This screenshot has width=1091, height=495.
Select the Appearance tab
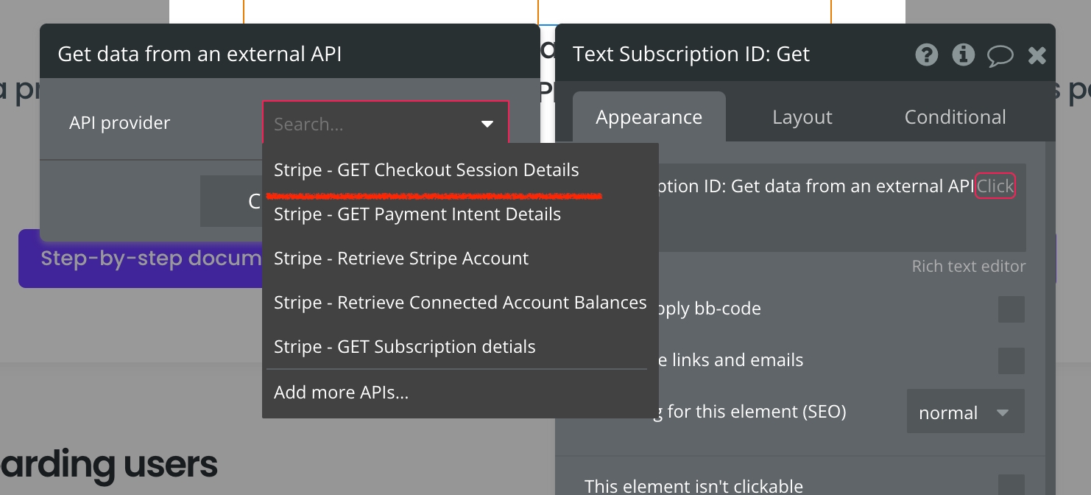(649, 117)
